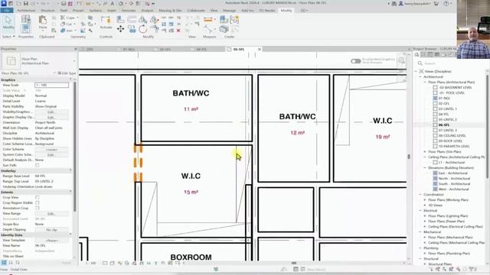Toggle Crop Region Visible checkbox

38,202
